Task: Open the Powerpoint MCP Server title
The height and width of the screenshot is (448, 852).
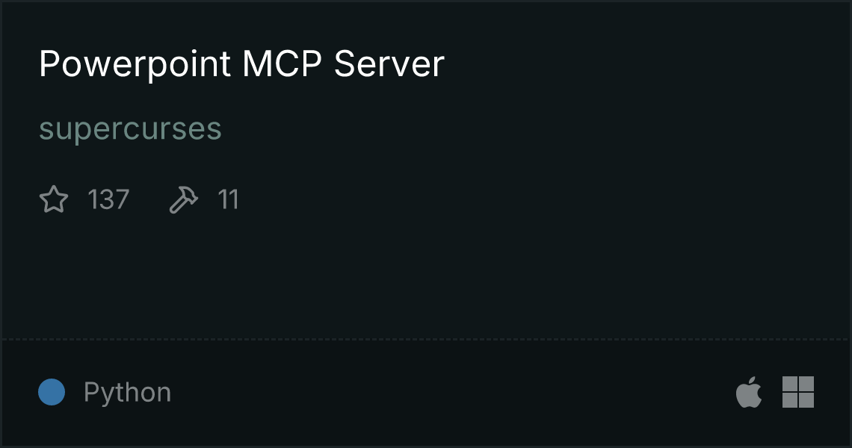Action: click(242, 64)
